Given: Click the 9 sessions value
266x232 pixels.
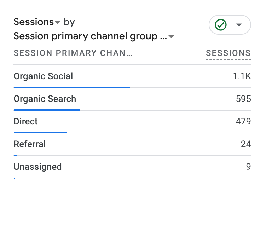Looking at the screenshot, I should [x=248, y=167].
